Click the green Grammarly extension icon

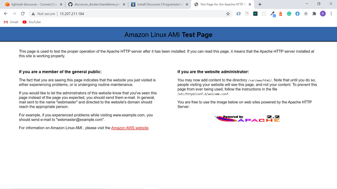pos(289,14)
